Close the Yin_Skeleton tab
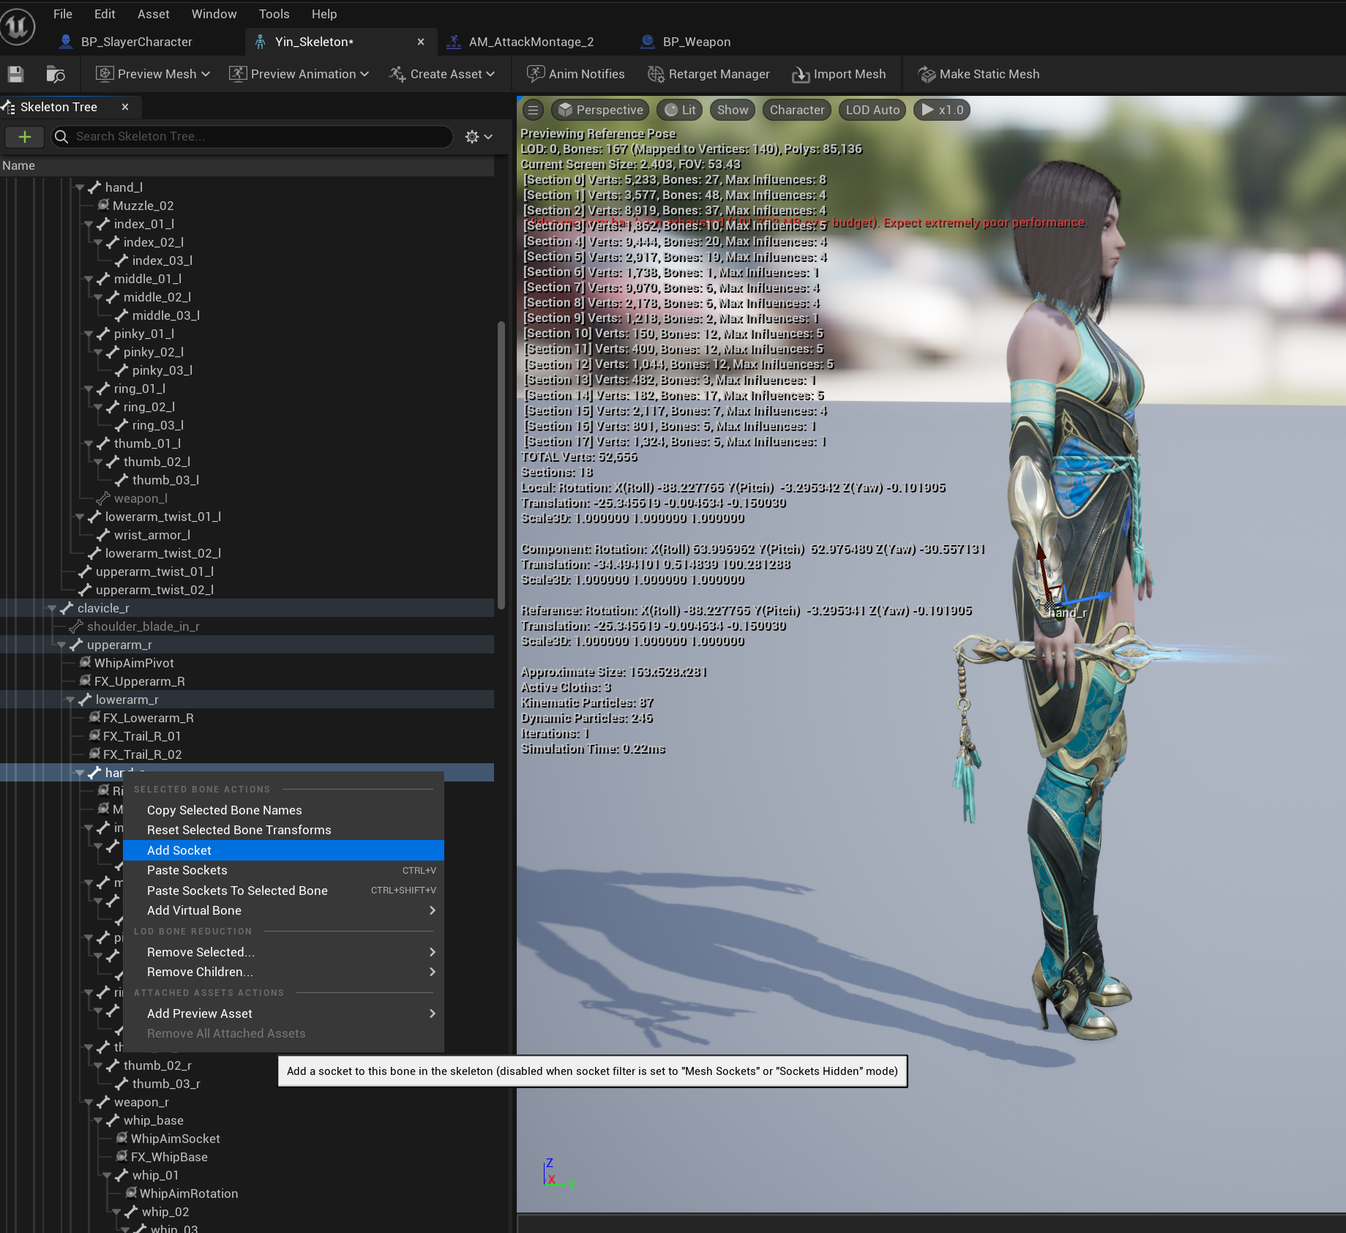Screen dimensions: 1346x1233 tap(421, 42)
